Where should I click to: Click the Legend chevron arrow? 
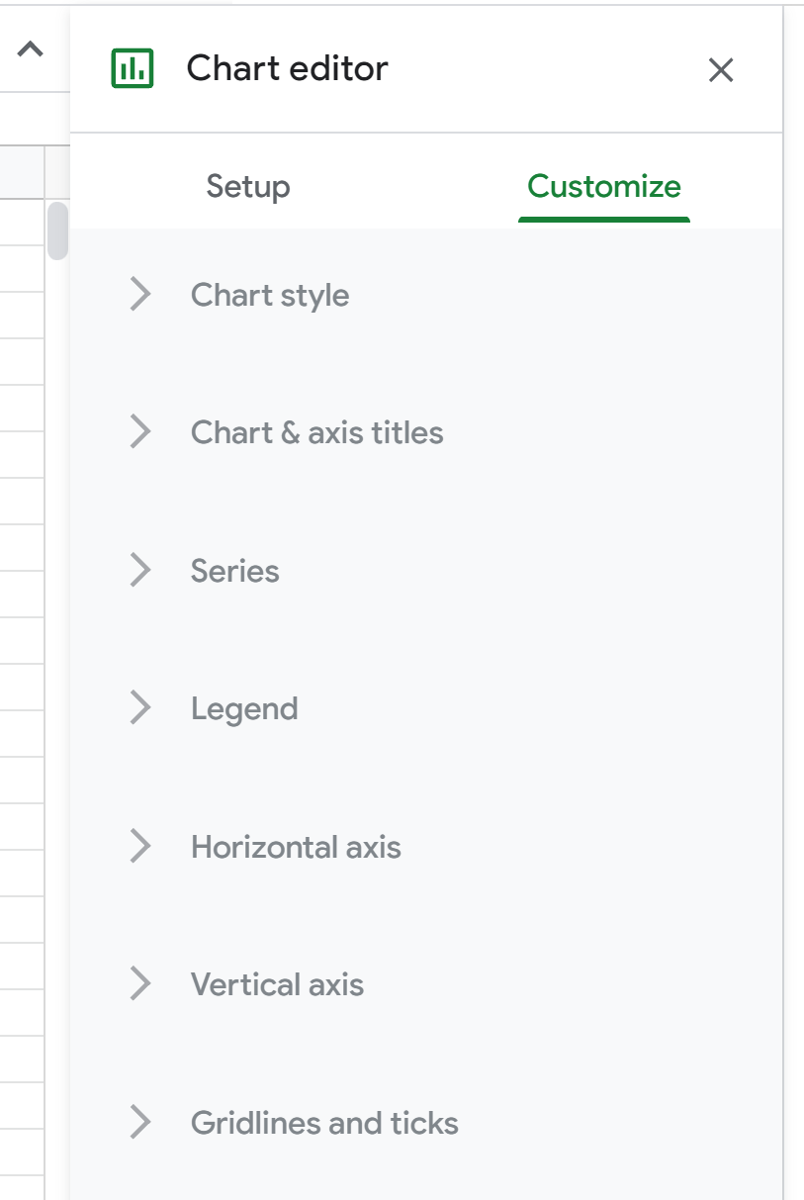(x=140, y=708)
